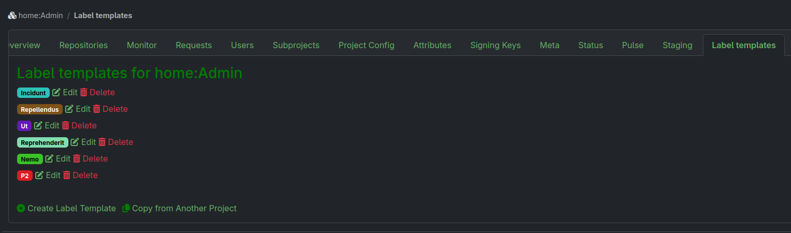791x233 pixels.
Task: Click the red P2 label badge
Action: (25, 176)
